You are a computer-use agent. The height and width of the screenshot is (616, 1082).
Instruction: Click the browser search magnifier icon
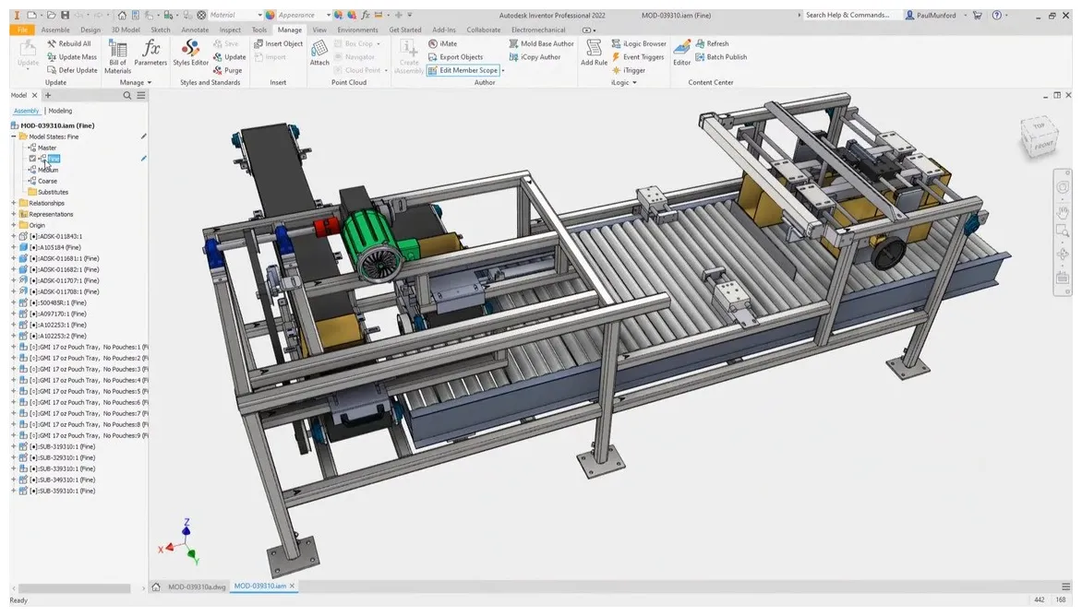pos(127,94)
